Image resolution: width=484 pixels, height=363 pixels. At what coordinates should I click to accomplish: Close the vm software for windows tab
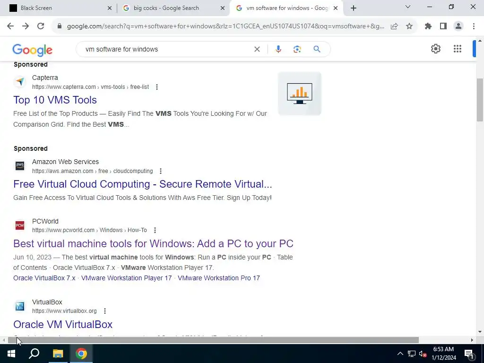pos(336,8)
